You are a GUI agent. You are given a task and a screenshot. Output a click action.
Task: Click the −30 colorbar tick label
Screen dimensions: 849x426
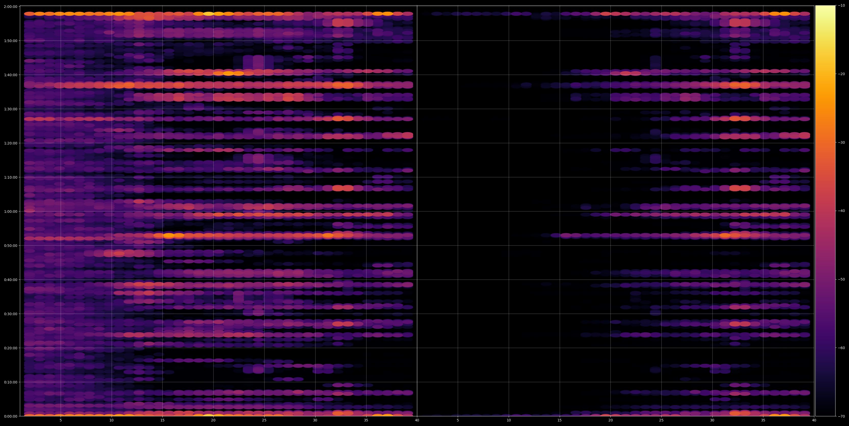click(x=841, y=143)
